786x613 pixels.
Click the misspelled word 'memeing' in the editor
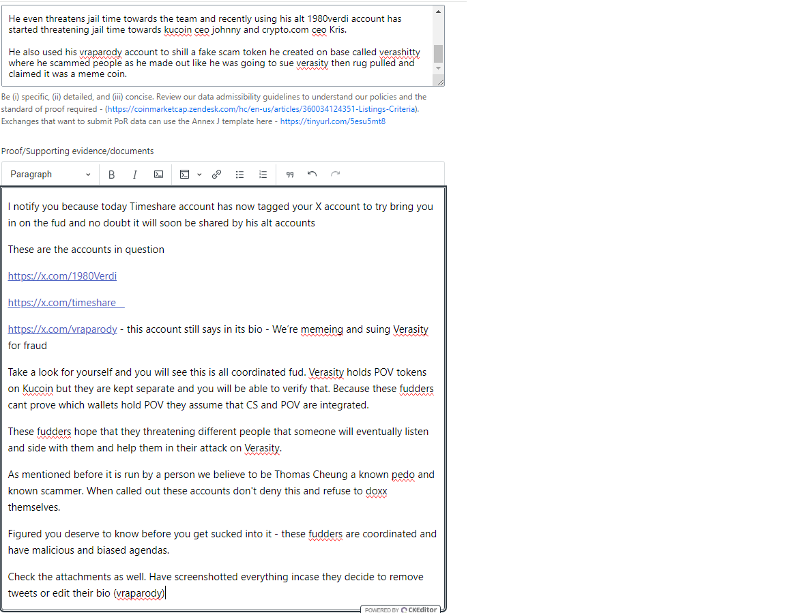pyautogui.click(x=322, y=329)
